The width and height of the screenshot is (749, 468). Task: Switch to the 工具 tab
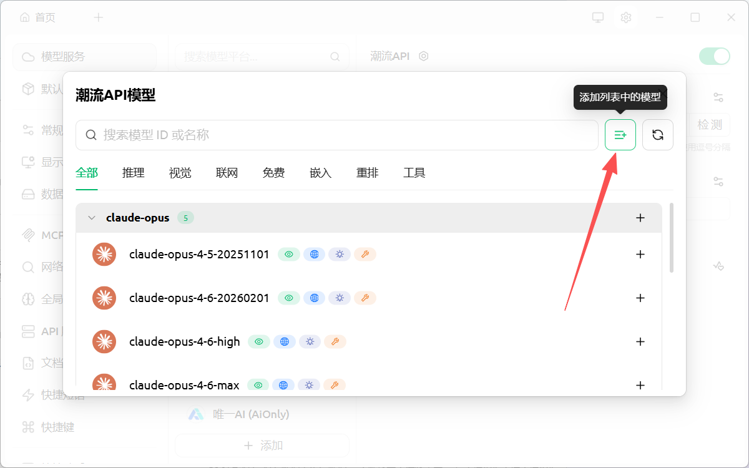point(414,173)
